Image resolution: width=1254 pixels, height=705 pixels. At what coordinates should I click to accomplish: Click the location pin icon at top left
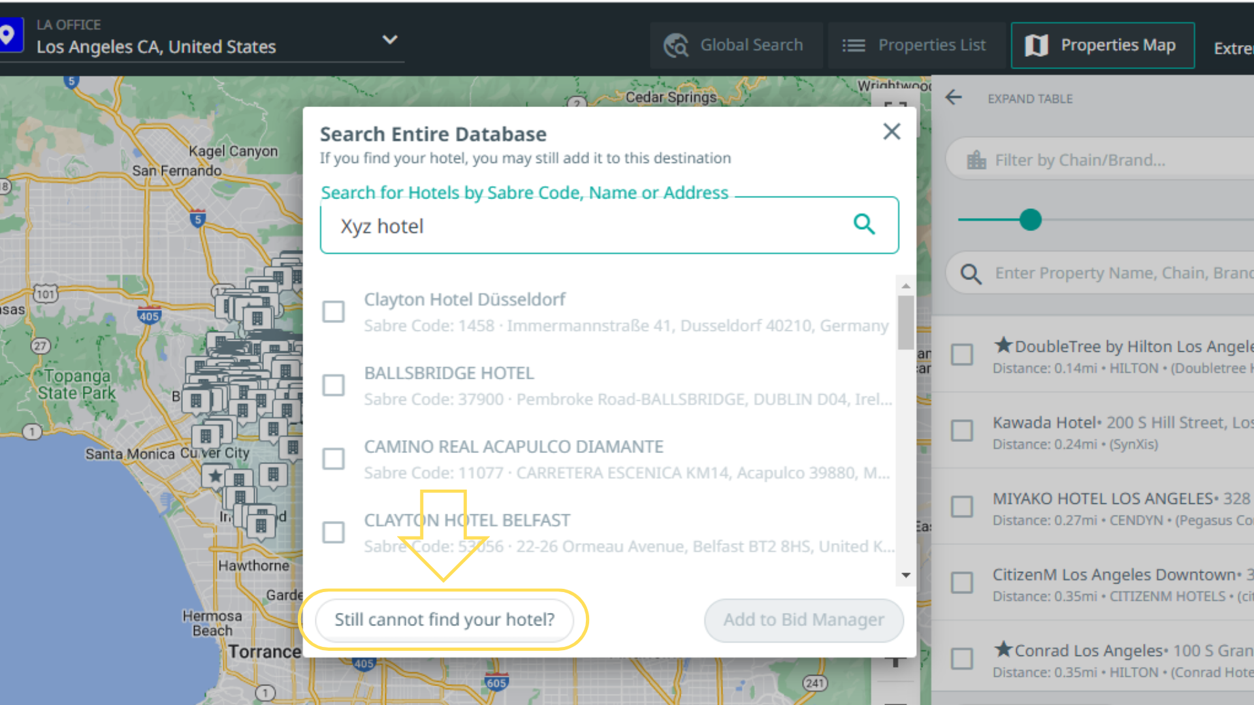click(8, 35)
